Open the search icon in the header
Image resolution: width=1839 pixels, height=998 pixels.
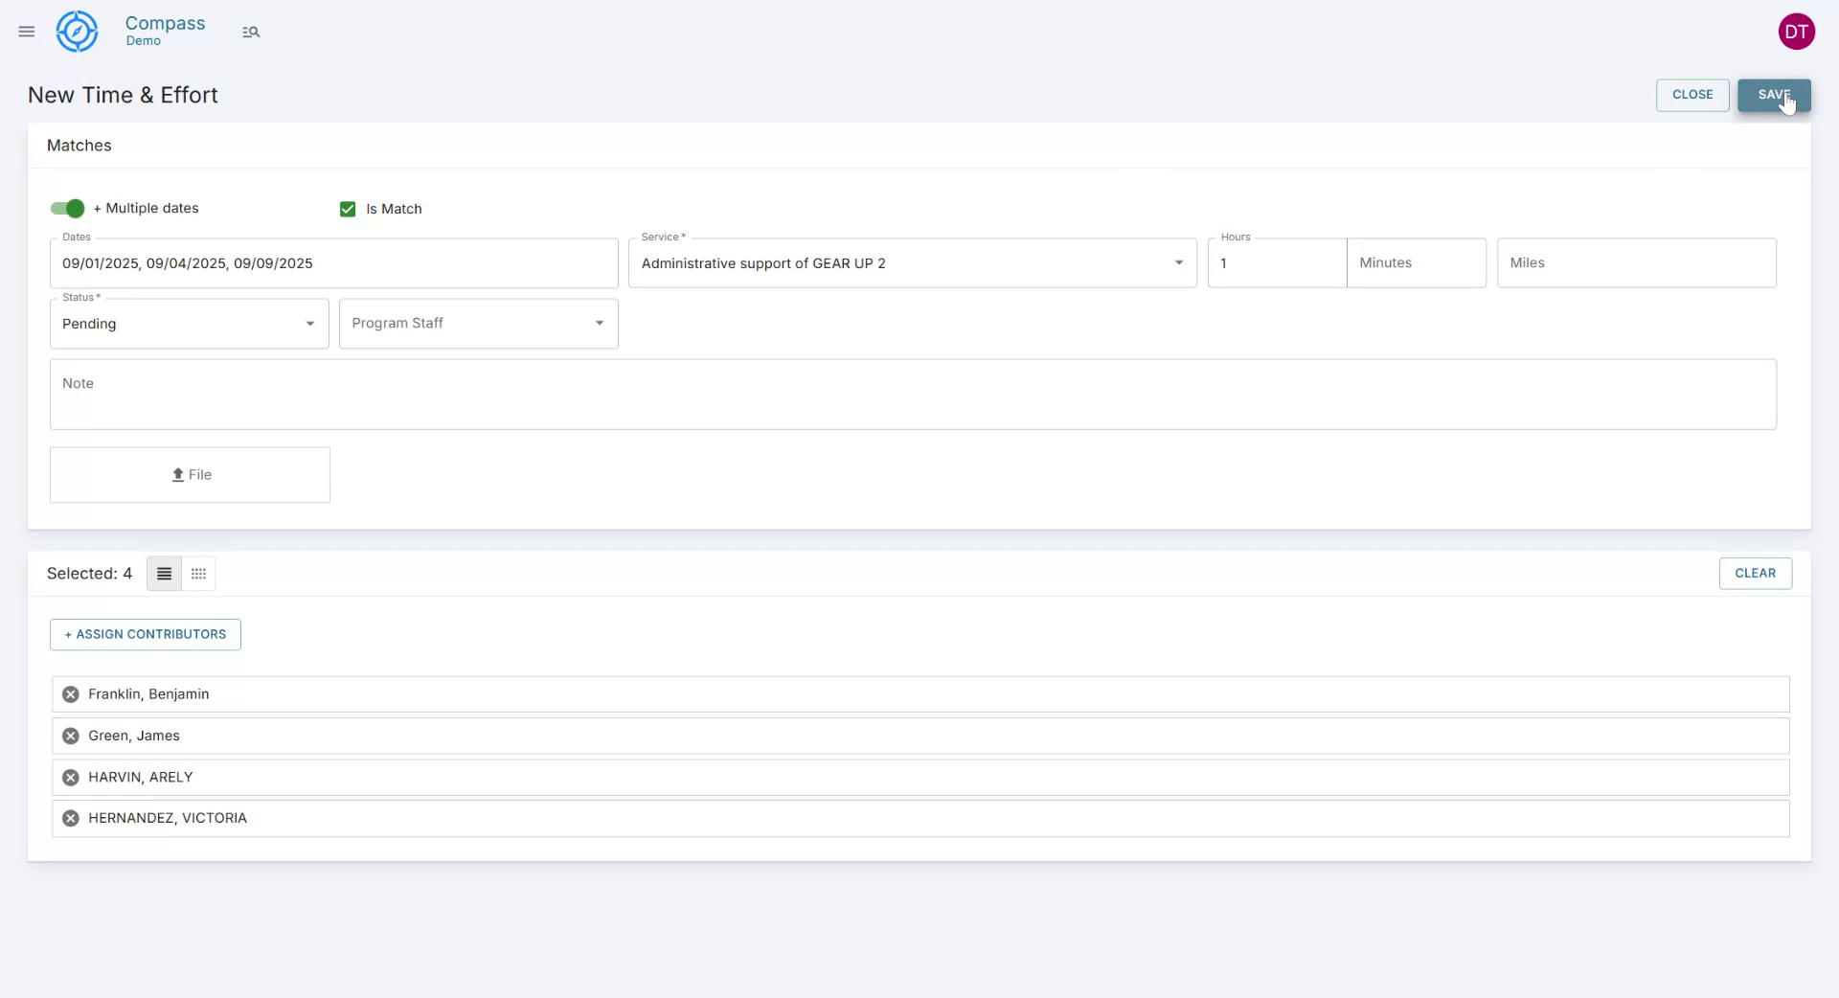[x=251, y=31]
